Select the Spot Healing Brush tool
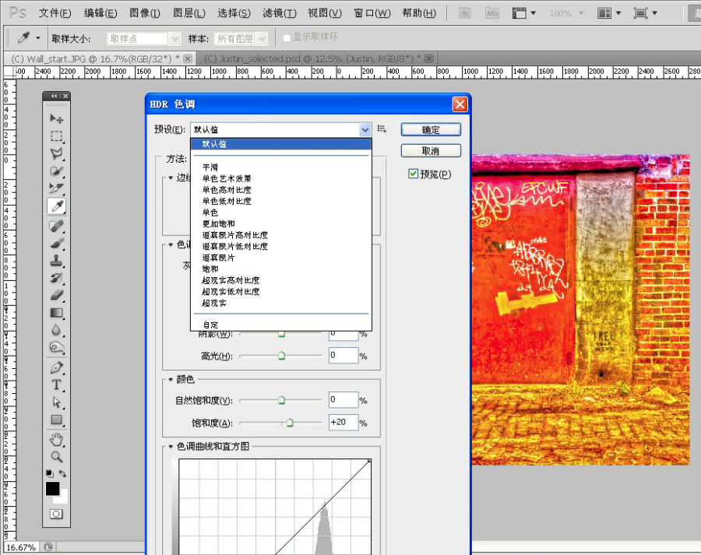Image resolution: width=701 pixels, height=555 pixels. 56,226
